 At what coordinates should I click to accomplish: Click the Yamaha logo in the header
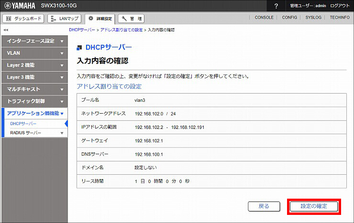click(20, 6)
